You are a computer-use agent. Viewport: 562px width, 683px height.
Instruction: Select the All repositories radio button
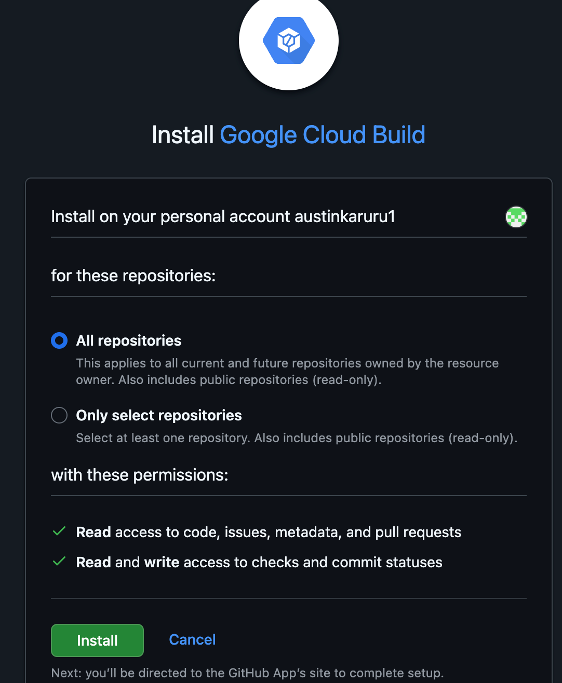pyautogui.click(x=59, y=340)
